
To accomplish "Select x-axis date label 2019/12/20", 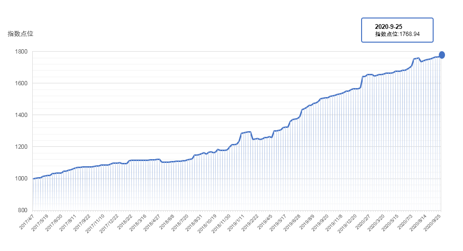I will pos(347,224).
